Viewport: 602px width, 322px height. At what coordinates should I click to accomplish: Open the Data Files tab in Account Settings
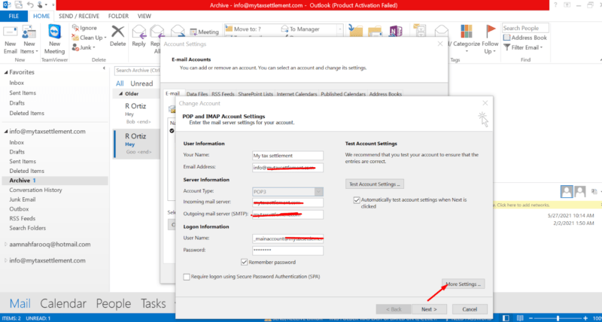point(197,94)
